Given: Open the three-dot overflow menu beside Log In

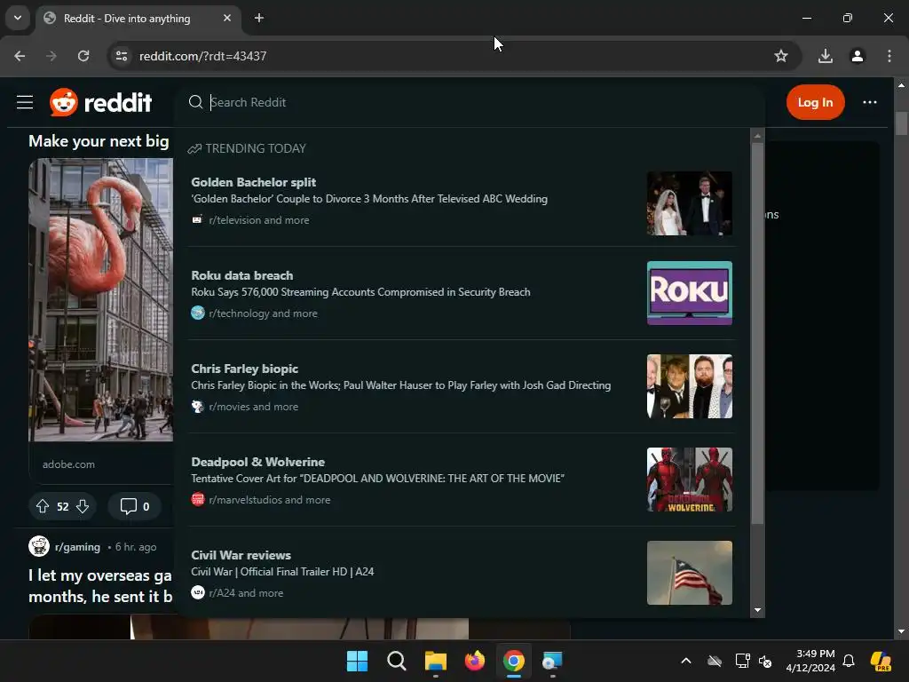Looking at the screenshot, I should 870,102.
